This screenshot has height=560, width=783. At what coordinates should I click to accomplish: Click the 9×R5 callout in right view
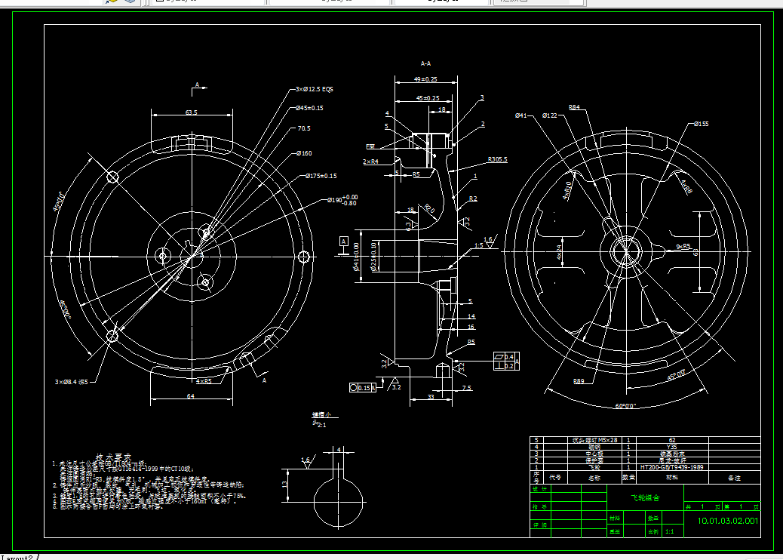click(683, 246)
